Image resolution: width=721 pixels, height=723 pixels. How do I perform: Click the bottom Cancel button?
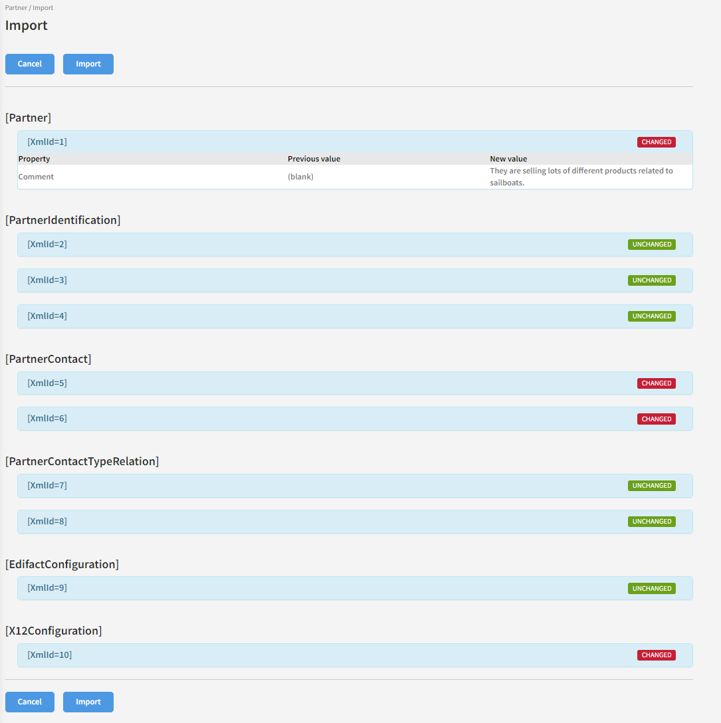pos(30,702)
